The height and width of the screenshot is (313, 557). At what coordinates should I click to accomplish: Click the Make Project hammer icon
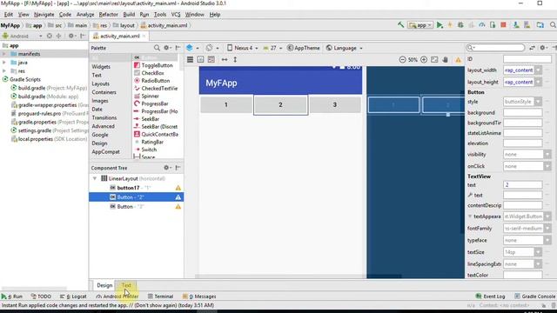(400, 25)
